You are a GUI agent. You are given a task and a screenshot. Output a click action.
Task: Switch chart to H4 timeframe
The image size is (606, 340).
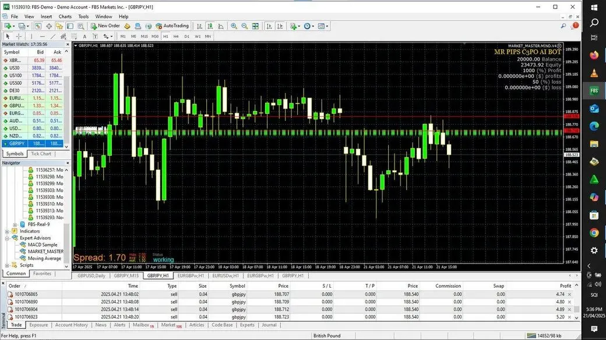tap(176, 36)
